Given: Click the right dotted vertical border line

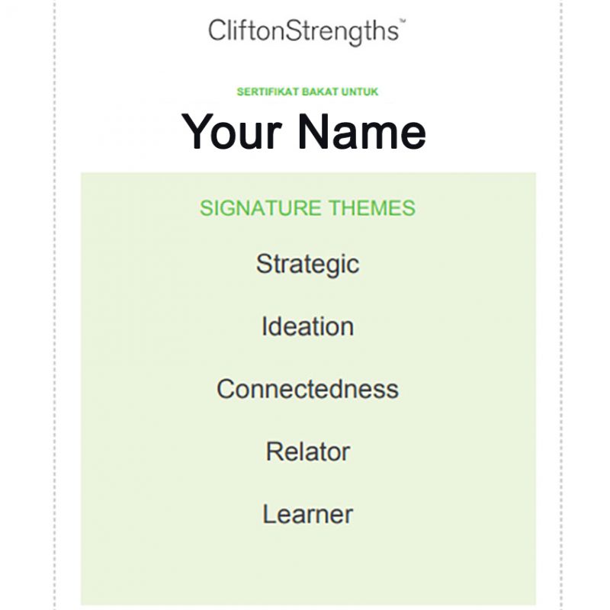Looking at the screenshot, I should (561, 305).
